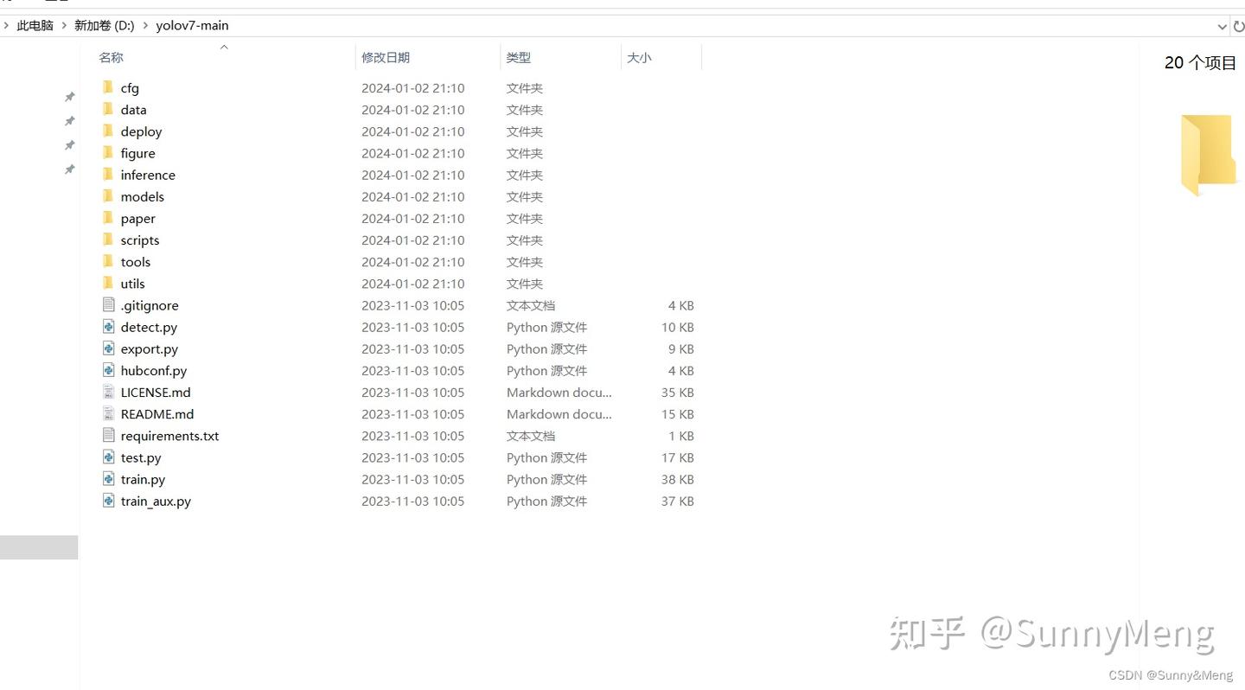Open the utils folder
This screenshot has width=1245, height=690.
pos(132,283)
